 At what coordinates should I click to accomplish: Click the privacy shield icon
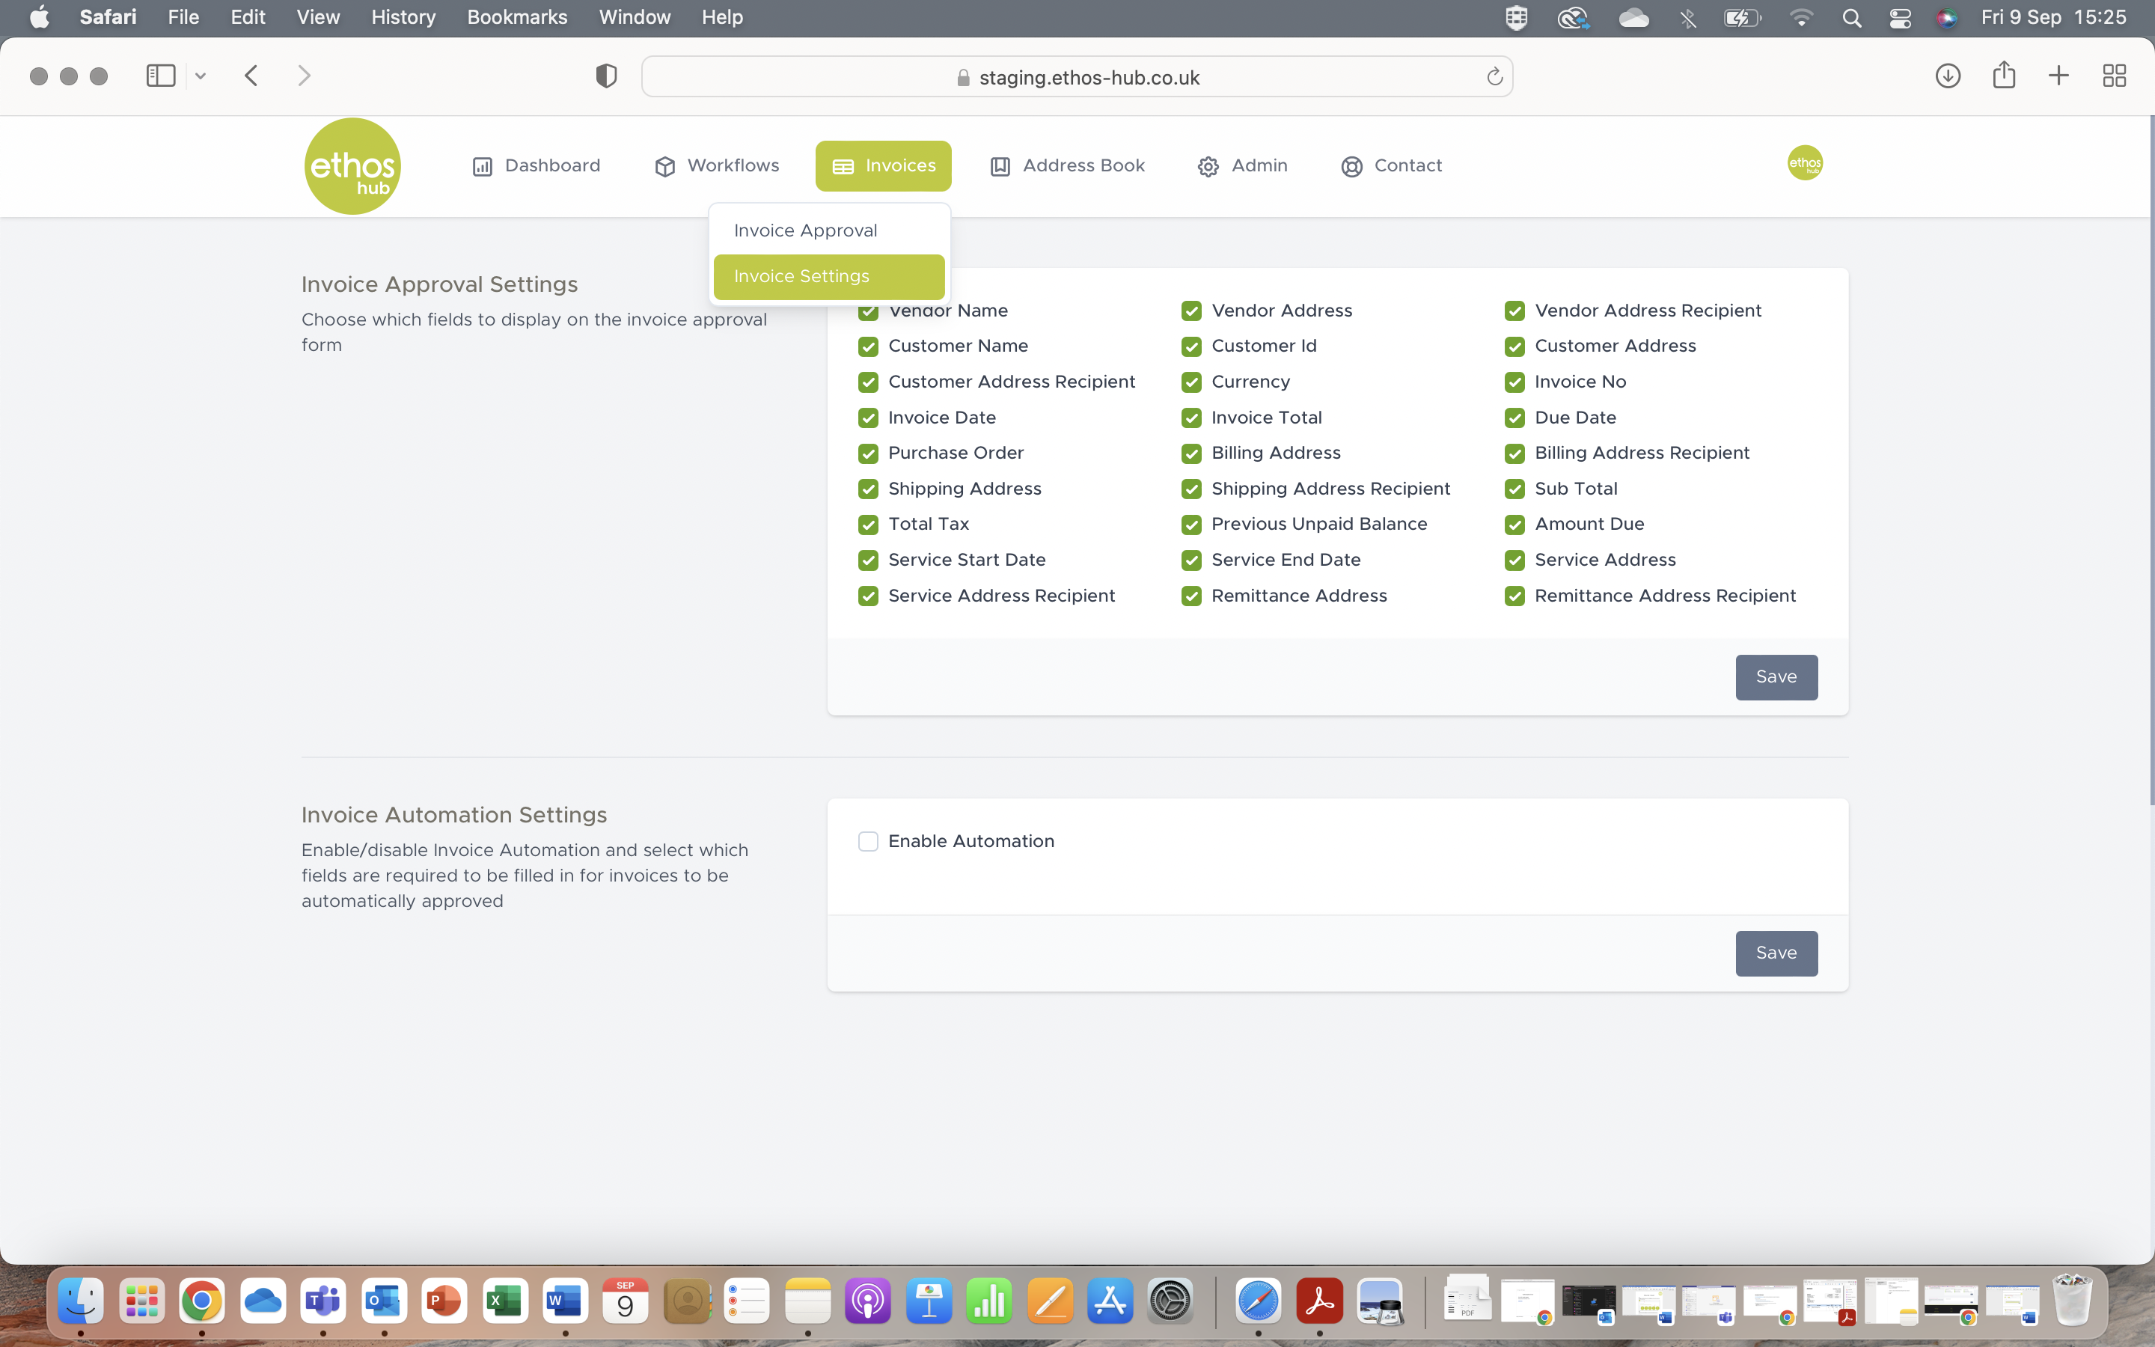click(605, 76)
